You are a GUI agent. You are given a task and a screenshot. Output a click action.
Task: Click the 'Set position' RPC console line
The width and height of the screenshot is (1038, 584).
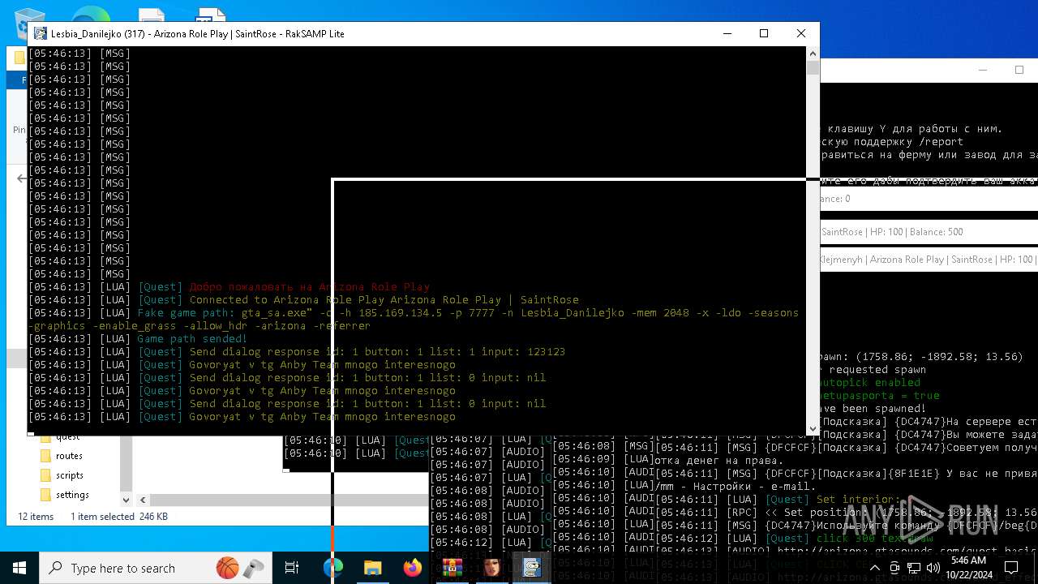847,512
